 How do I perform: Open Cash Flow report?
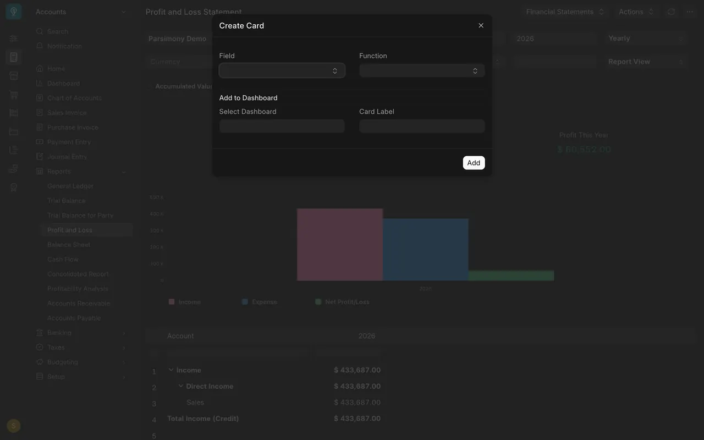(x=63, y=260)
